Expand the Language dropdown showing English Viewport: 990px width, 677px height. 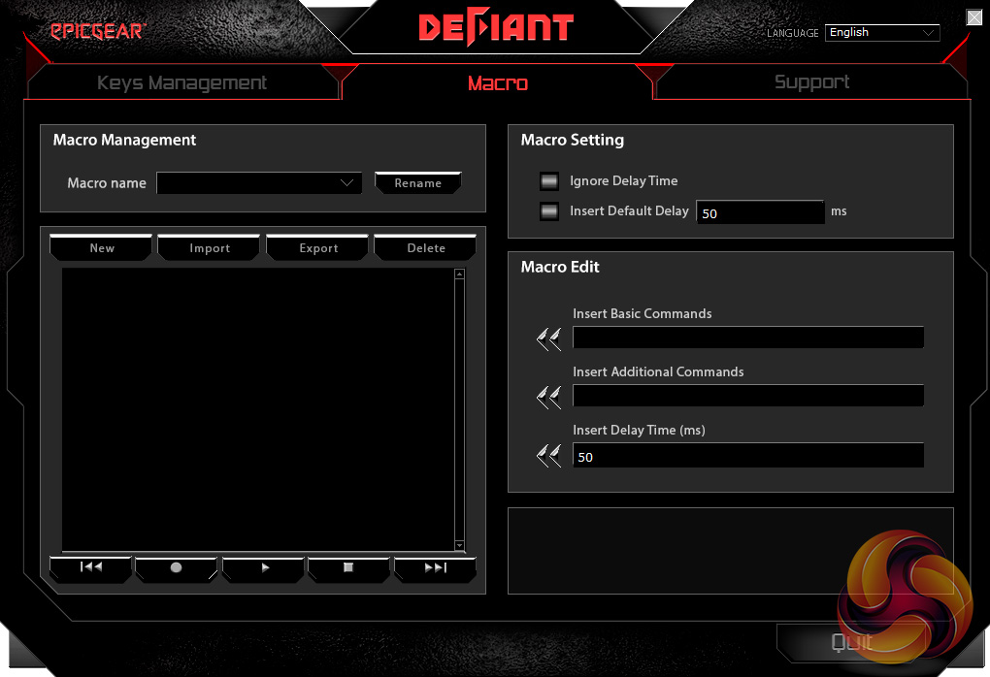882,33
